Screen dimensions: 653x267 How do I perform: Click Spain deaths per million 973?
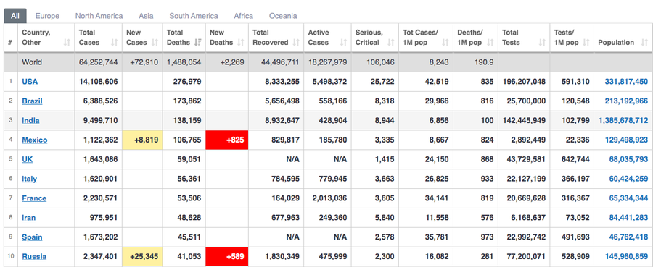(487, 237)
